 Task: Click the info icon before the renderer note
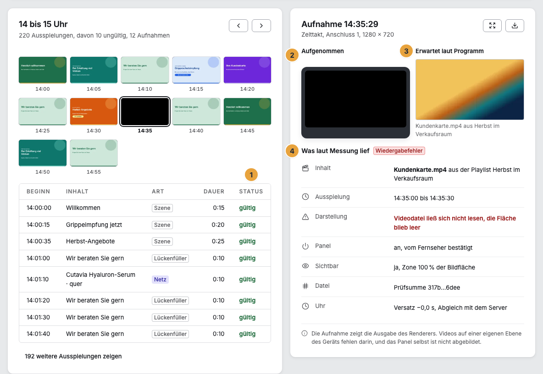click(305, 333)
